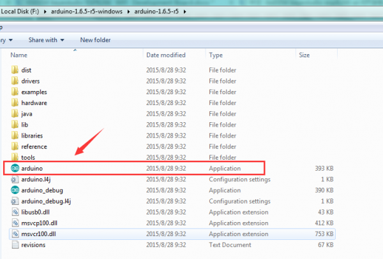Sort files by Size column
The image size is (383, 259).
[x=304, y=55]
